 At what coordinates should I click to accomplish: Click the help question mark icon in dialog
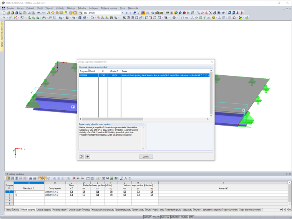(81, 156)
